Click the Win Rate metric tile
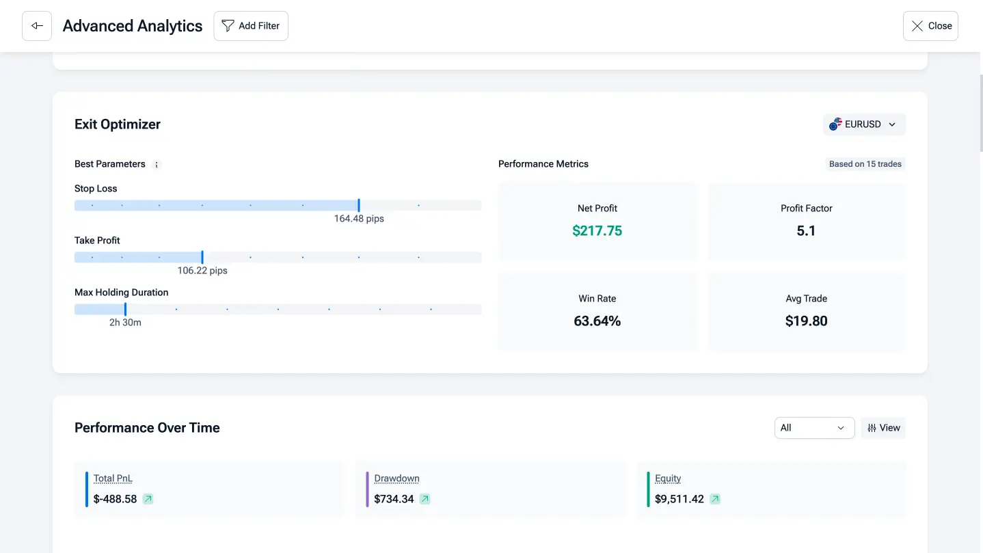 (597, 312)
